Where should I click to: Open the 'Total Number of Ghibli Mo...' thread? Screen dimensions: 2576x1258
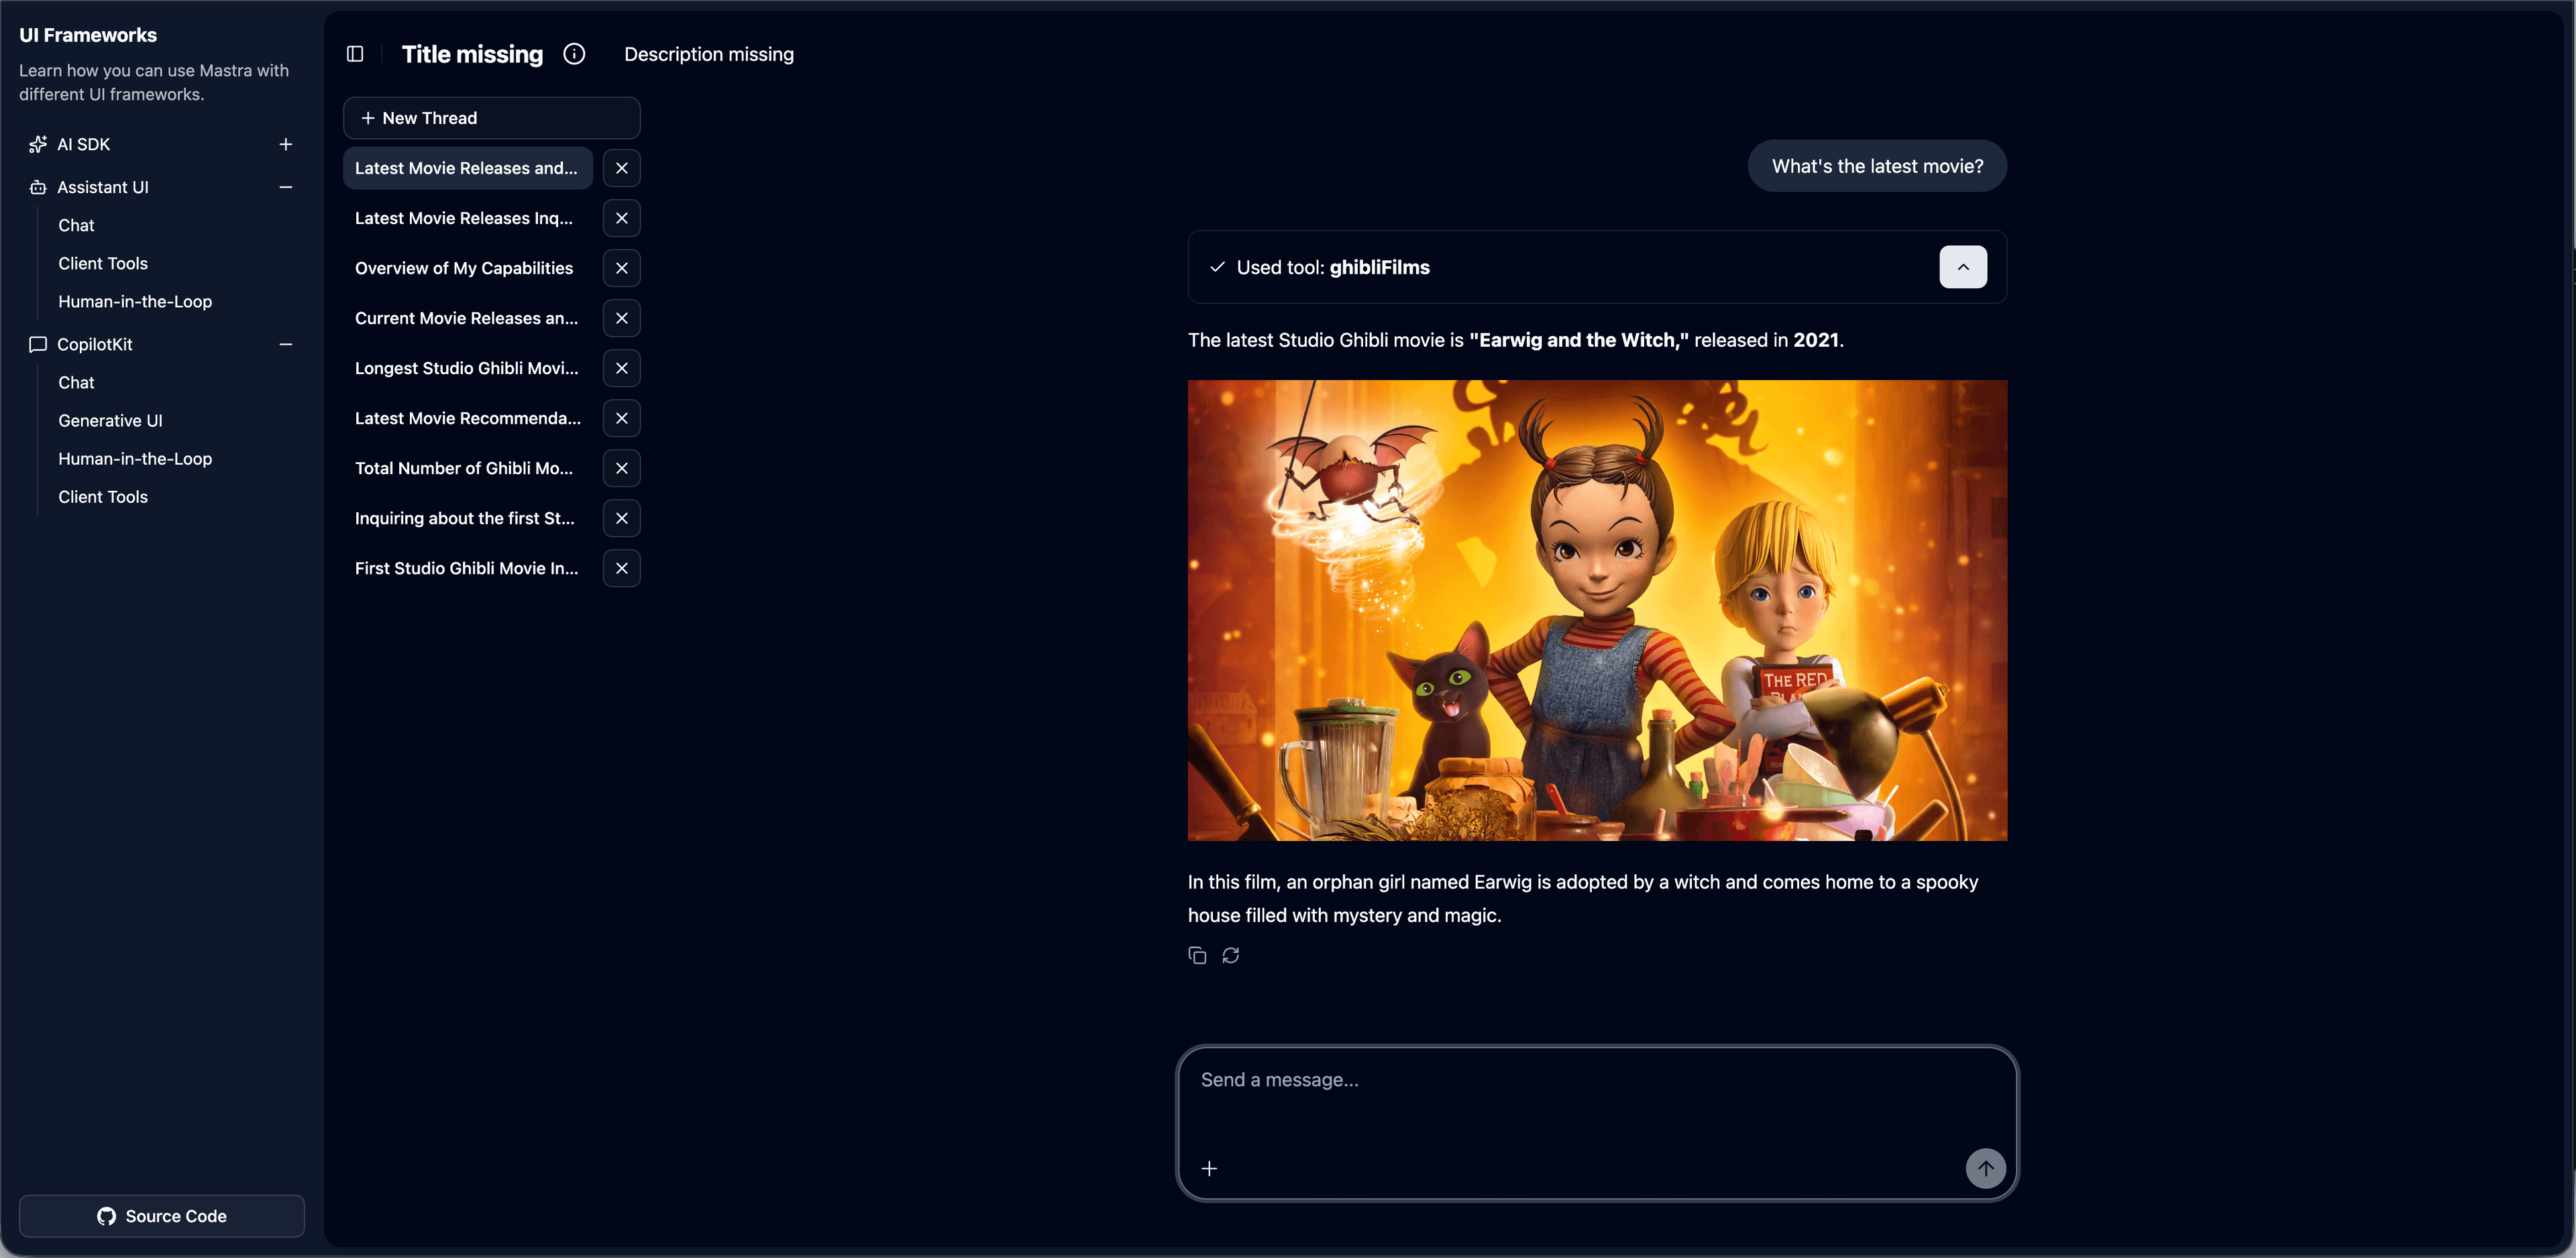pos(468,468)
